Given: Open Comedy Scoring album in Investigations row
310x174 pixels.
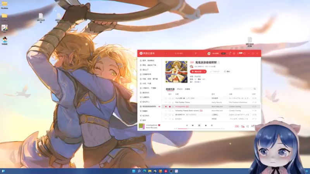Looking at the screenshot, I should point(235,107).
